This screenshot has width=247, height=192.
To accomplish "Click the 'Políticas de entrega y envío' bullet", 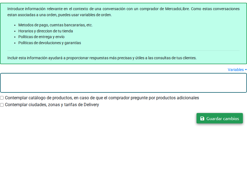I will tap(41, 37).
